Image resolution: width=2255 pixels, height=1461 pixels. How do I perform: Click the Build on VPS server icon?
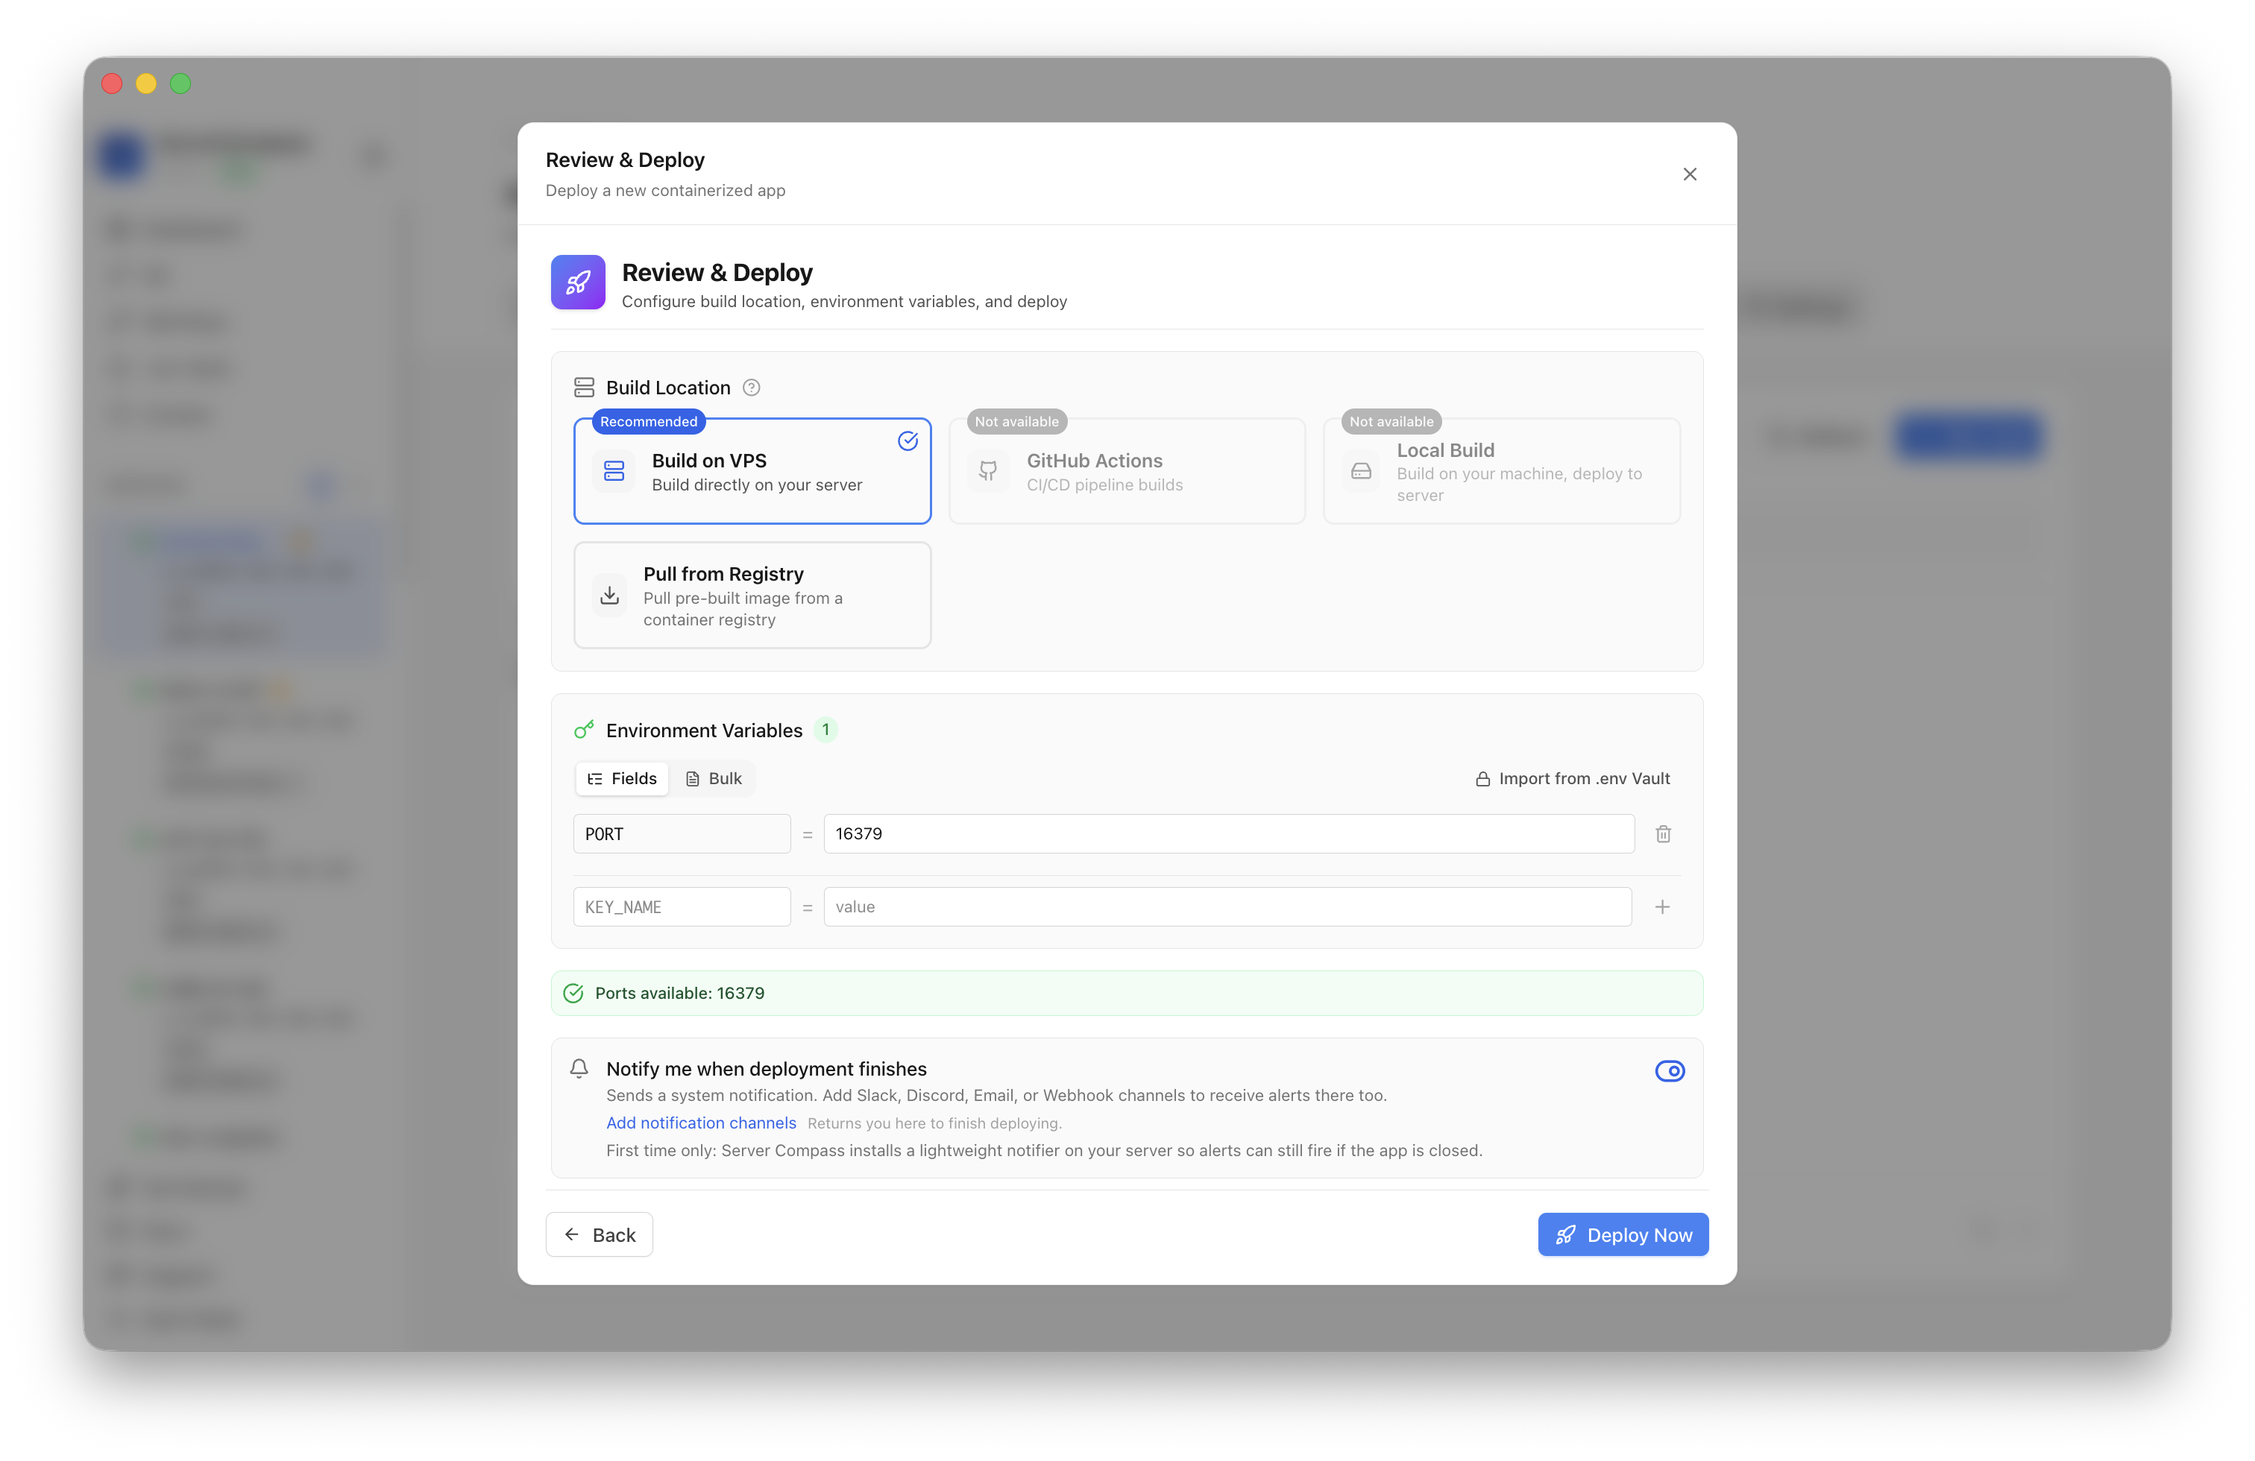pyautogui.click(x=614, y=470)
